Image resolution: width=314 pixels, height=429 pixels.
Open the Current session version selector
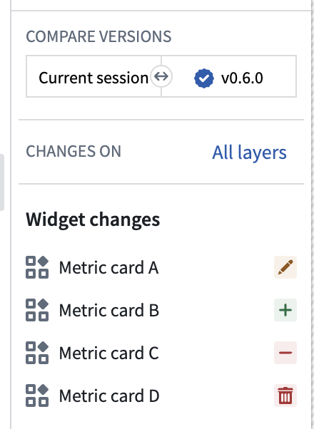pos(93,76)
